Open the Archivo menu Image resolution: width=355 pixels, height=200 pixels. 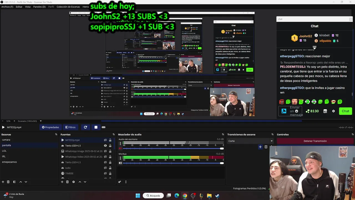coord(7,7)
